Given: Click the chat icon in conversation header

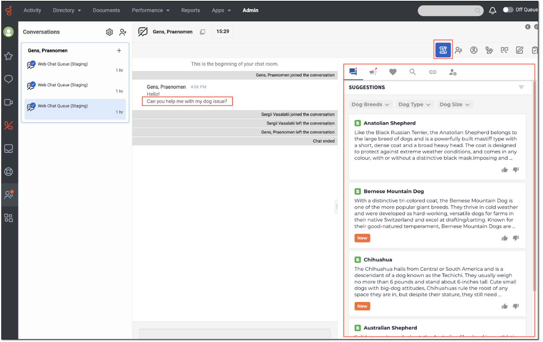Looking at the screenshot, I should pyautogui.click(x=143, y=32).
